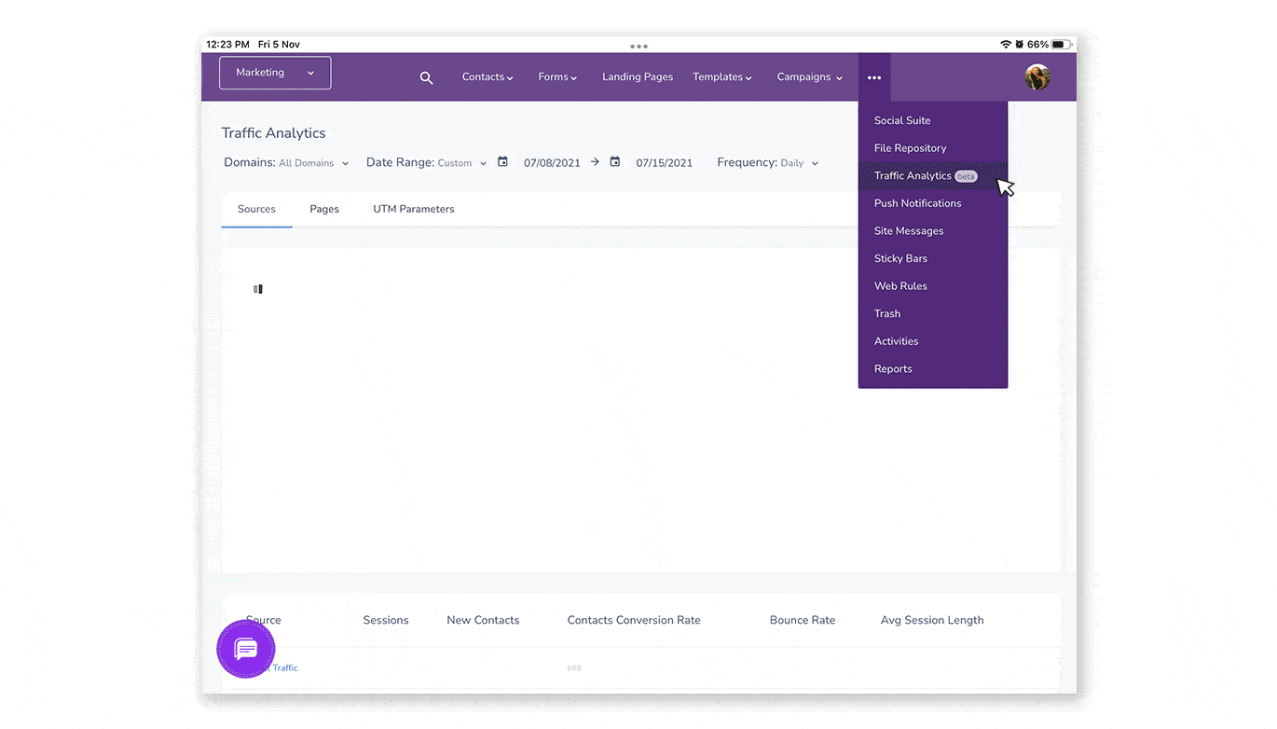1277x729 pixels.
Task: Expand the Contacts menu
Action: (487, 77)
